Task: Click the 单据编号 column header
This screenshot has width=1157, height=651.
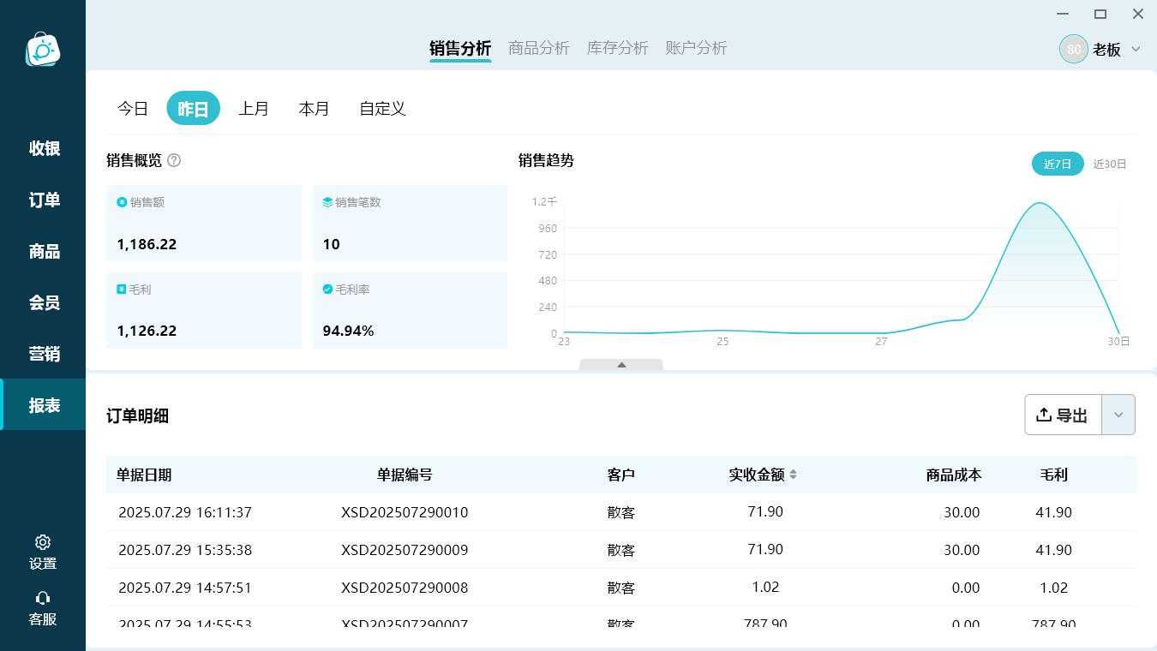Action: (x=405, y=475)
